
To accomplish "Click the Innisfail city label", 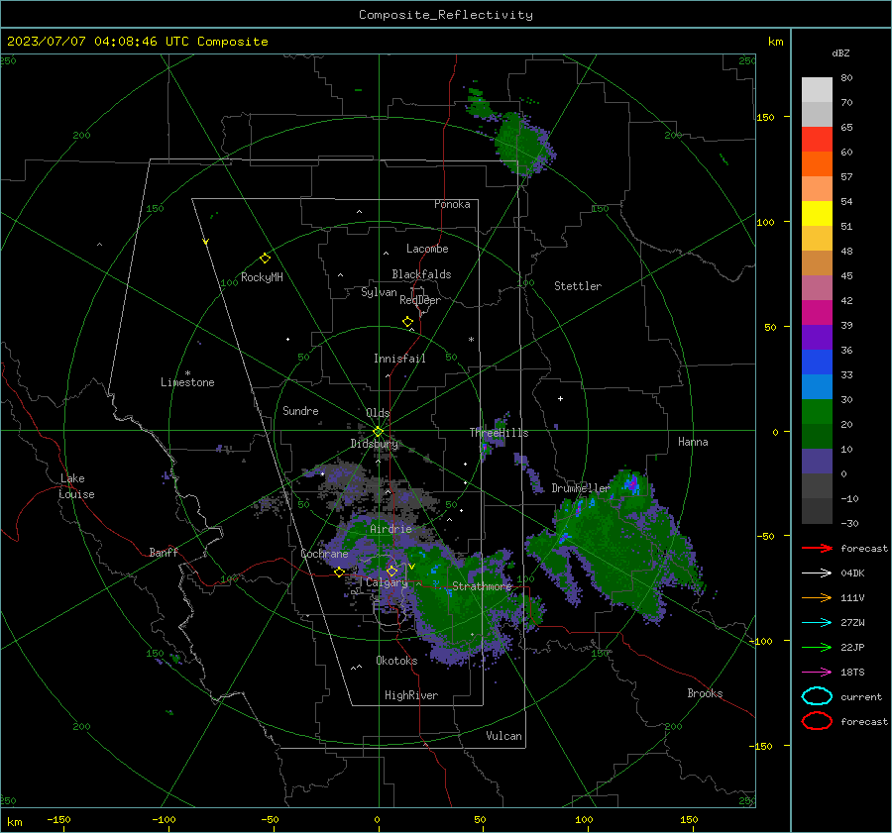I will tap(399, 359).
